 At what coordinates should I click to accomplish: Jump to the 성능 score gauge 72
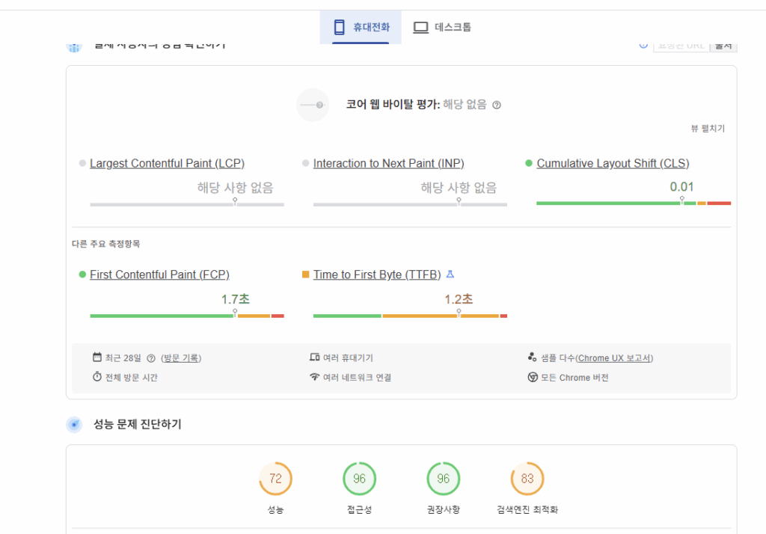coord(275,479)
